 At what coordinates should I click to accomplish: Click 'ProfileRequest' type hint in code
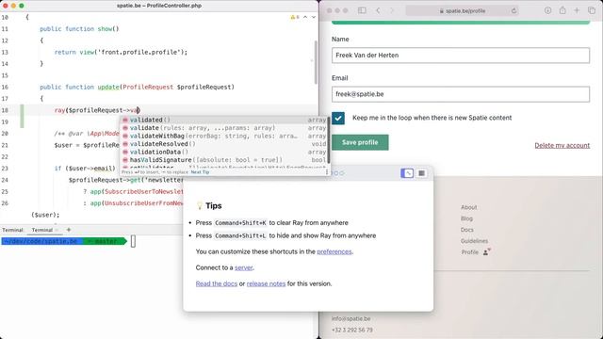point(148,88)
